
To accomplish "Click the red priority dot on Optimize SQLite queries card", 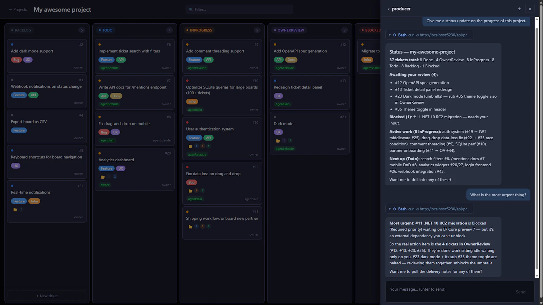I will (187, 81).
